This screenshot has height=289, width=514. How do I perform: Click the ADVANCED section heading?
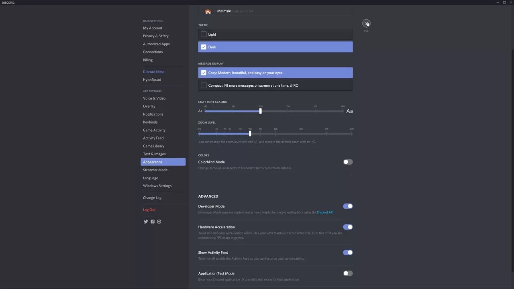pyautogui.click(x=208, y=196)
